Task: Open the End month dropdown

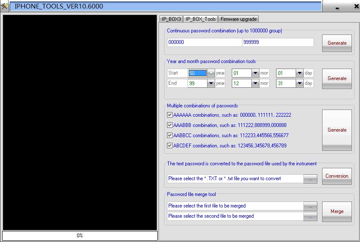Action: (x=255, y=84)
